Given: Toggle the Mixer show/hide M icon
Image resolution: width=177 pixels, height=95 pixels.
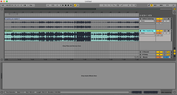Looking at the screenshot, I should (175, 53).
